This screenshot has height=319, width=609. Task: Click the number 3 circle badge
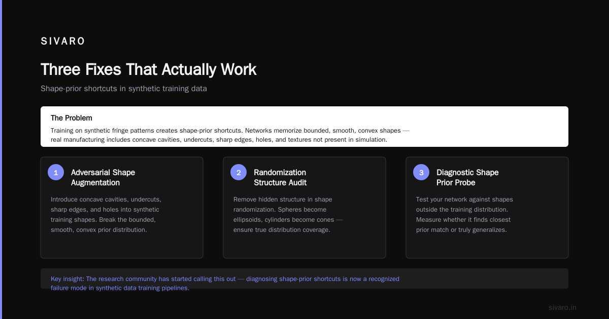click(x=421, y=172)
